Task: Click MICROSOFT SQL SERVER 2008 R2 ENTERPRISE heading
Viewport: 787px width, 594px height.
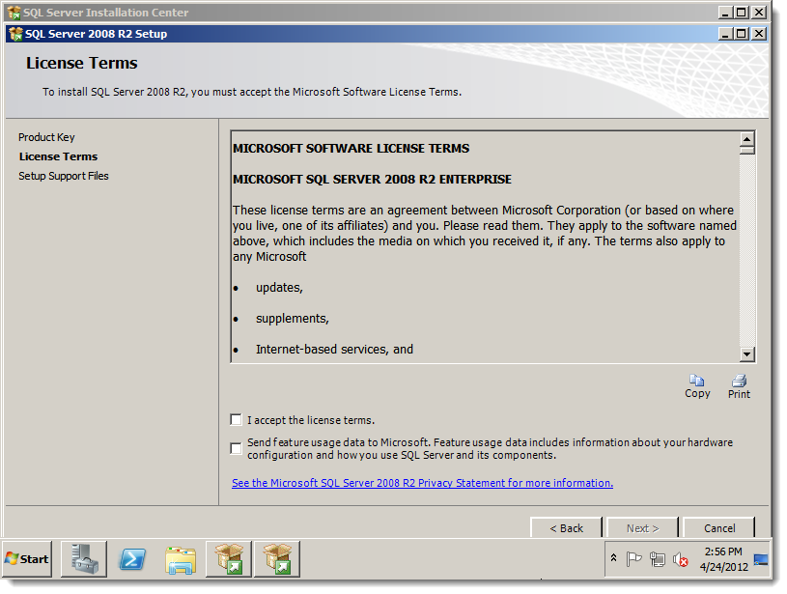Action: 372,180
